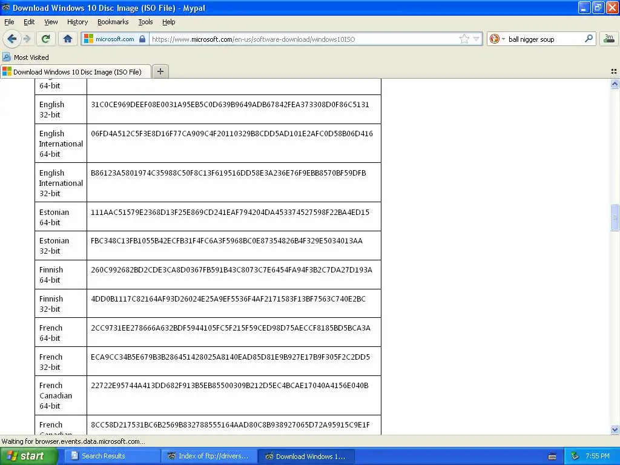Minimize the Mypal window
The height and width of the screenshot is (465, 620).
tap(584, 7)
